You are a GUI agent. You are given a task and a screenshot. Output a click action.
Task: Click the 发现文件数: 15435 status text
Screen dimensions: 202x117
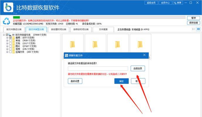coord(55,24)
